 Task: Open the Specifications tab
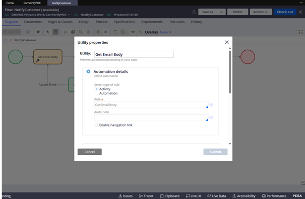[125, 22]
